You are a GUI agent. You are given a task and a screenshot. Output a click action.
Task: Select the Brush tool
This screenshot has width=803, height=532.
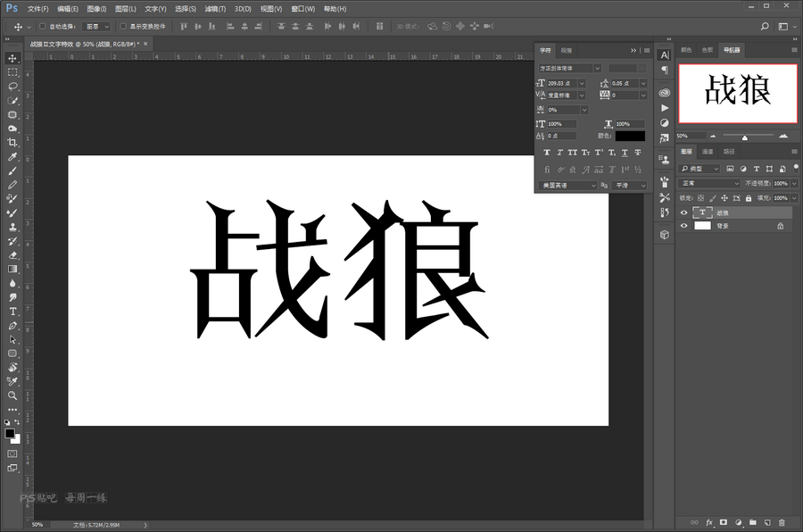tap(12, 170)
